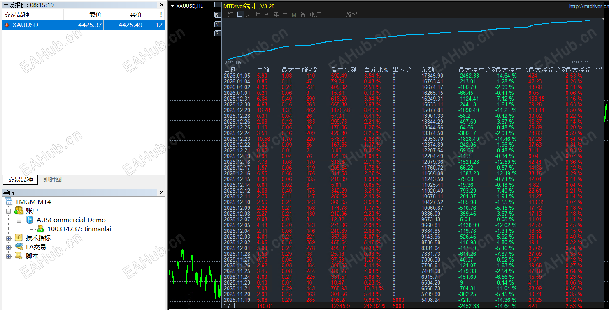Image resolution: width=609 pixels, height=310 pixels.
Task: Open the http://mtdriver link
Action: click(589, 6)
